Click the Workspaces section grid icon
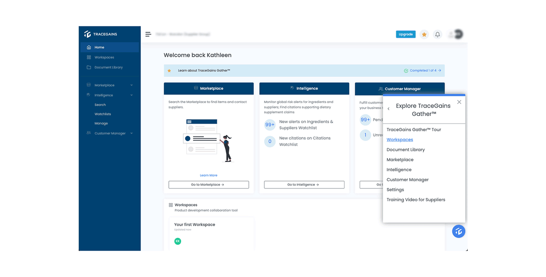 click(x=171, y=205)
